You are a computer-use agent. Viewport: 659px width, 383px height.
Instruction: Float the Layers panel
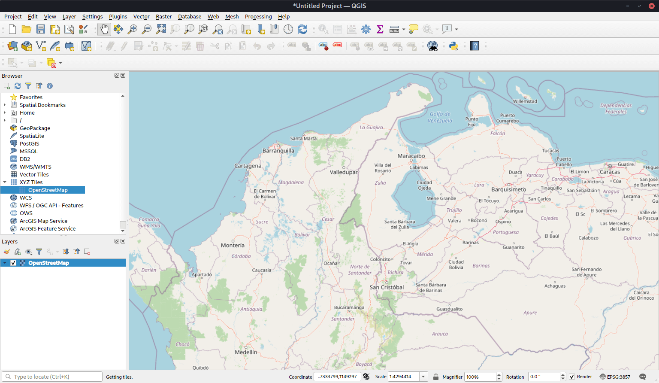117,241
